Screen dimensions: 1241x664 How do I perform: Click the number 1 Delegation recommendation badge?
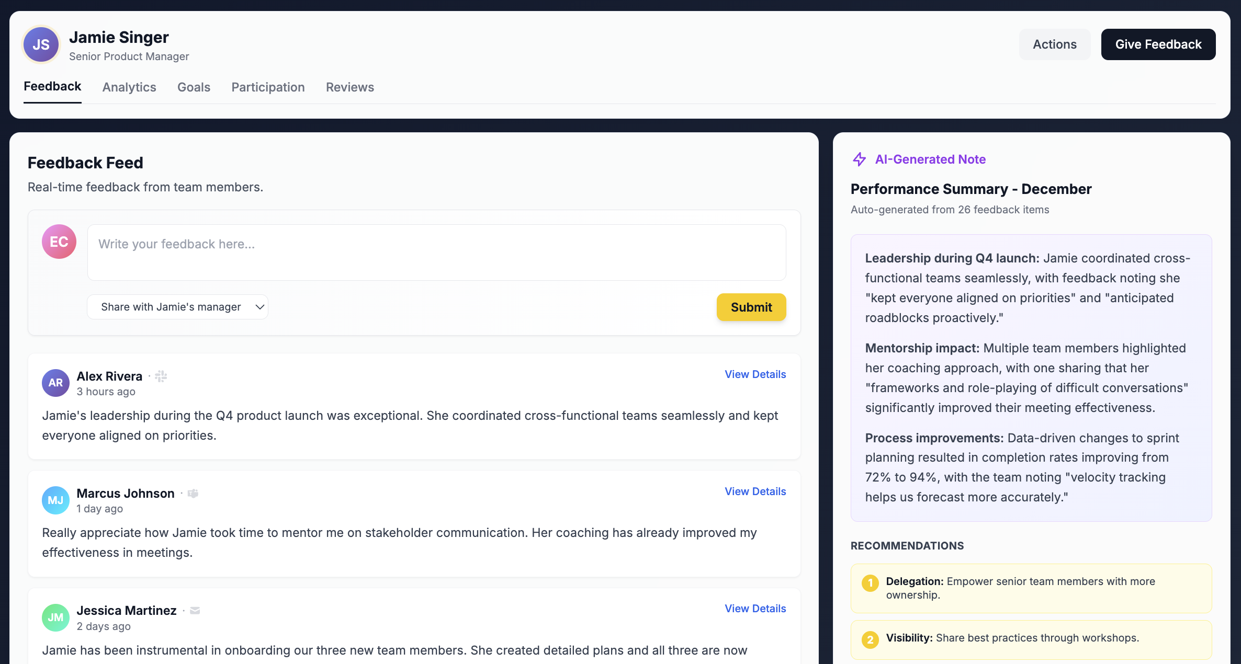(x=870, y=583)
